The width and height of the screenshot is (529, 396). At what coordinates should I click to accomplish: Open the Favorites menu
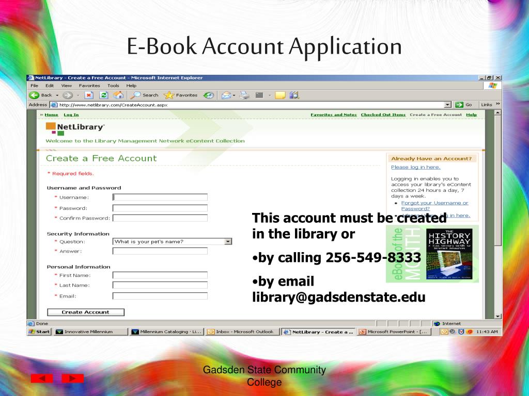[x=89, y=86]
